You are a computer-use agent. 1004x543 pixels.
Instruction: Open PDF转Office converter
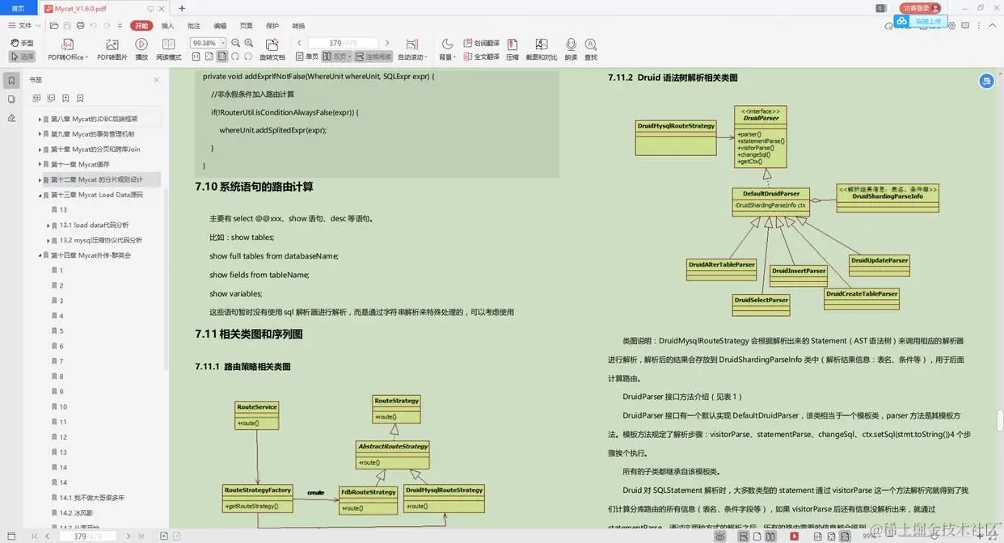tap(67, 49)
